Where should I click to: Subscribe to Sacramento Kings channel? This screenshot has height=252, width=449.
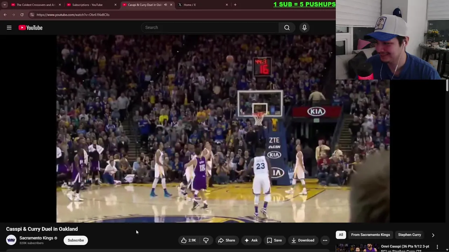[x=76, y=240]
